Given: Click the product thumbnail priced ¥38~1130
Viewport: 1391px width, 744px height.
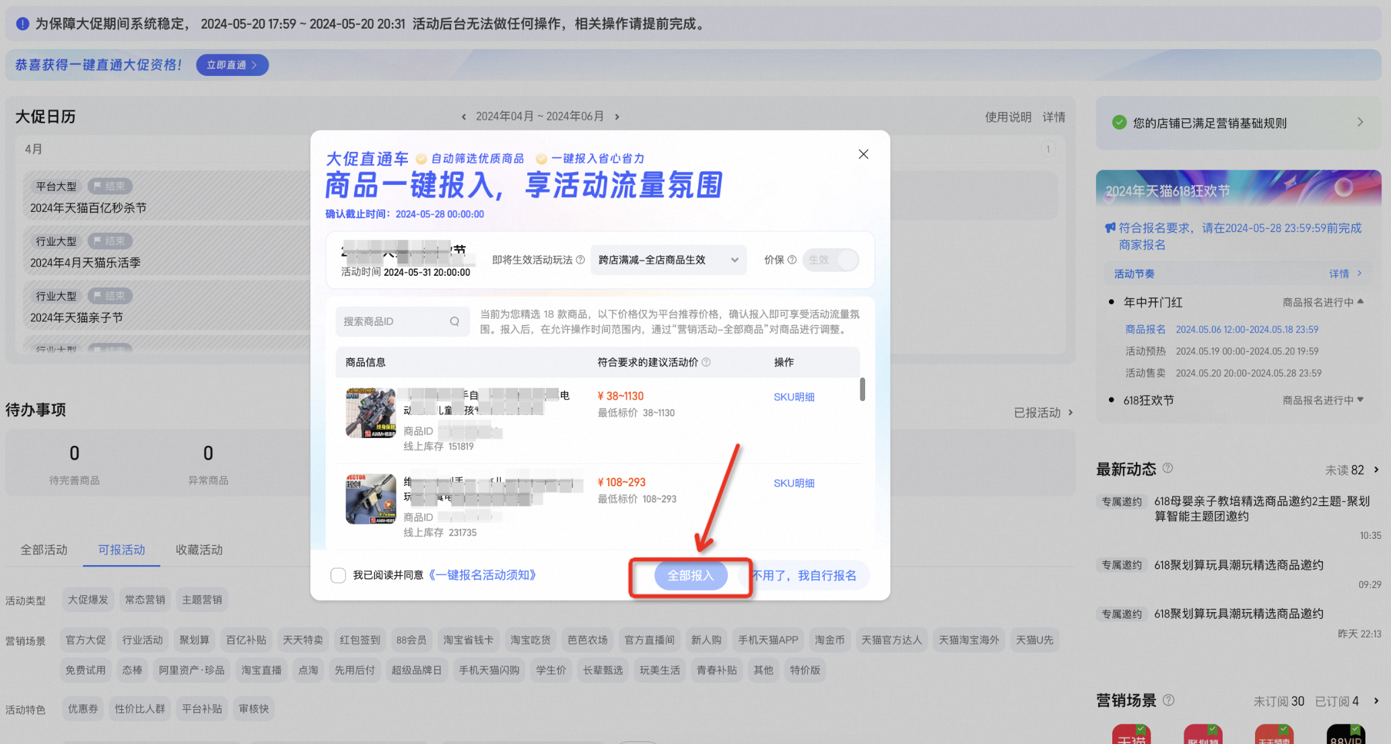Looking at the screenshot, I should [x=371, y=413].
